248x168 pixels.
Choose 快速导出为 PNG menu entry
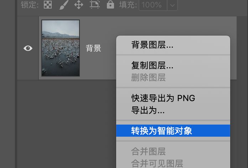point(173,98)
